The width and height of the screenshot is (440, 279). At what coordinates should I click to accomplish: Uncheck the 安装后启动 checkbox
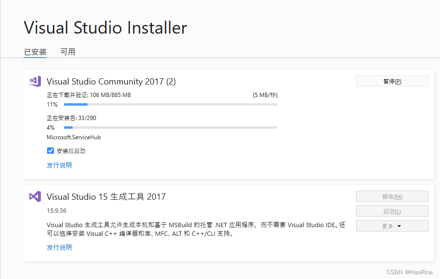pyautogui.click(x=50, y=150)
